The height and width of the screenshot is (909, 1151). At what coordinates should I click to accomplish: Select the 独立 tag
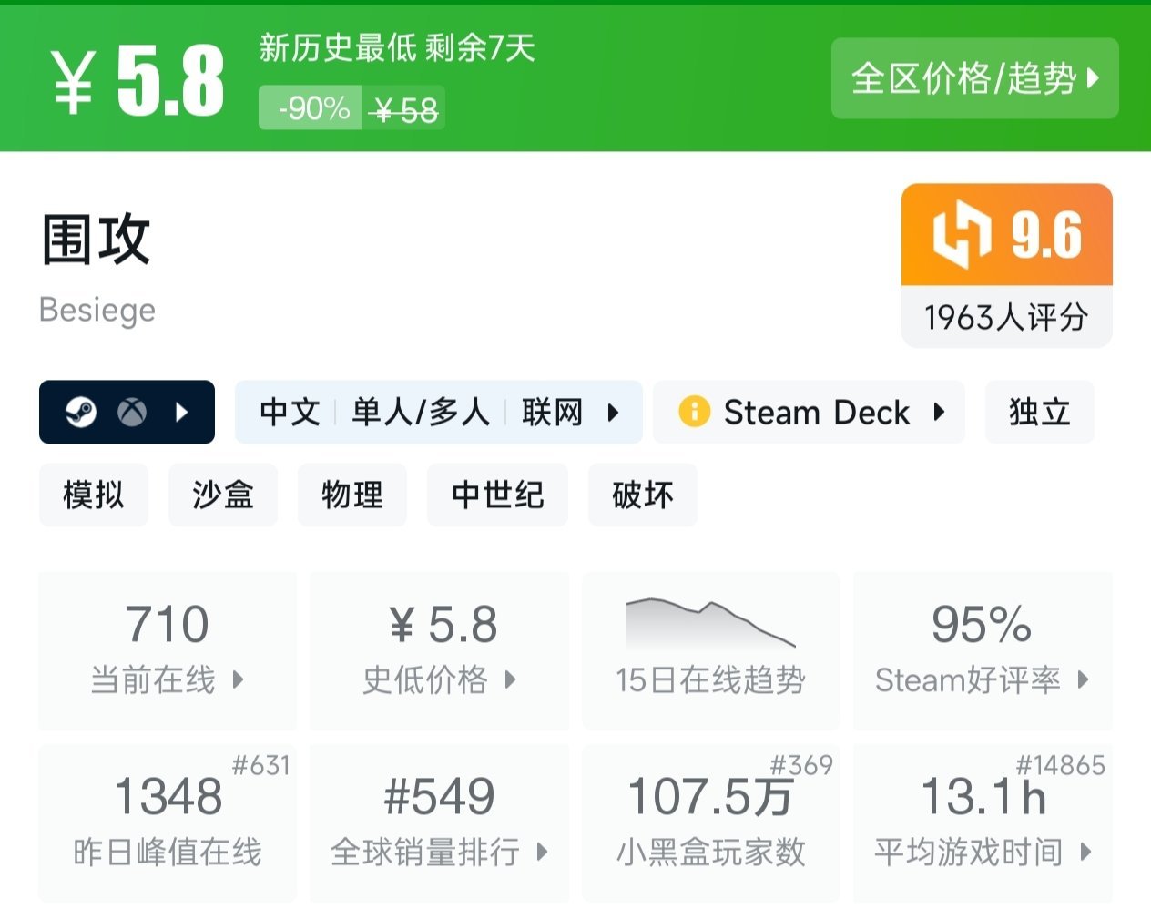[1039, 413]
